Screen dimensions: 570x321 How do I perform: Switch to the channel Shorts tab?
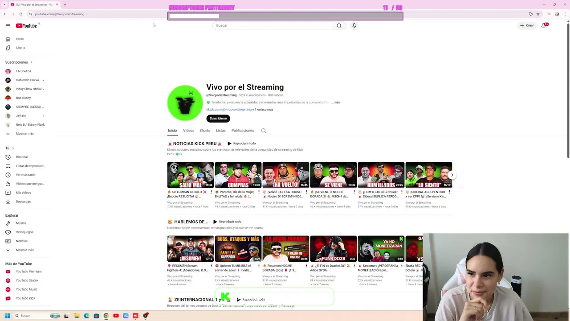point(205,131)
